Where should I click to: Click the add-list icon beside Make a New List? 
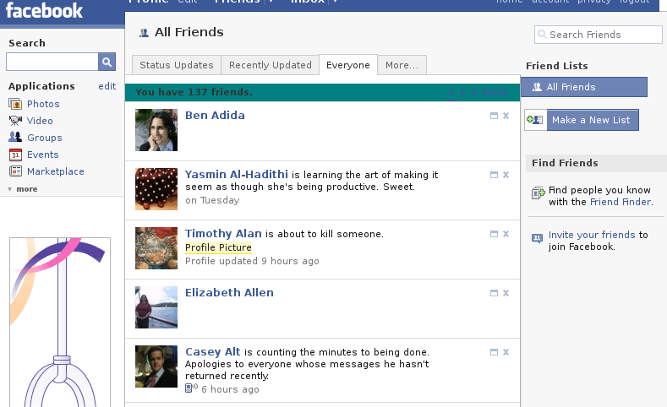click(x=536, y=120)
